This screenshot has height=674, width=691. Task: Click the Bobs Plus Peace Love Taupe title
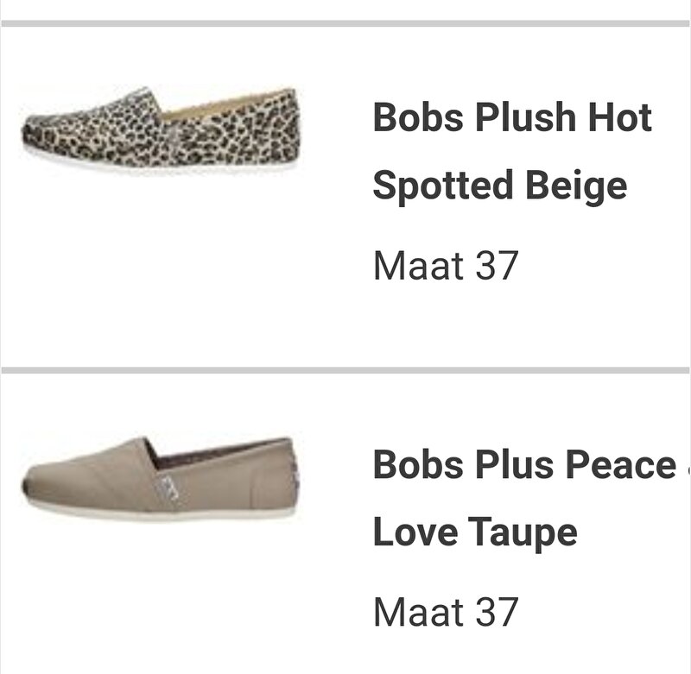pos(523,499)
